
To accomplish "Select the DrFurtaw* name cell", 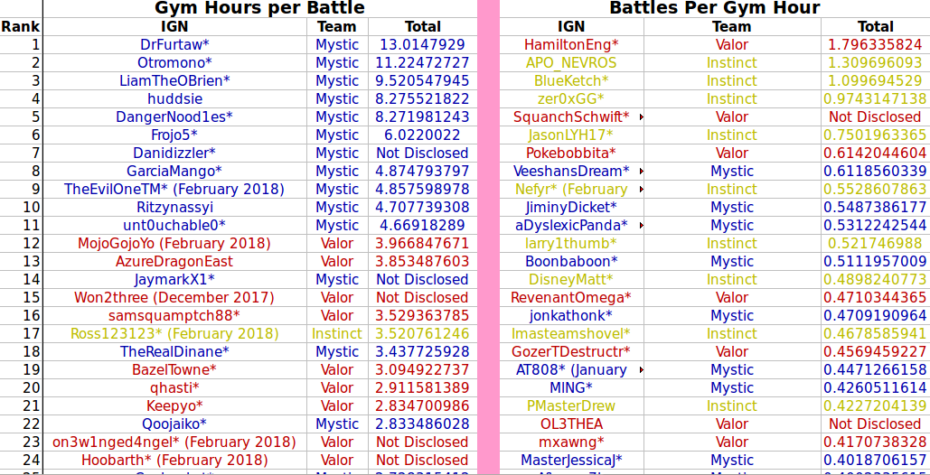I will 174,45.
